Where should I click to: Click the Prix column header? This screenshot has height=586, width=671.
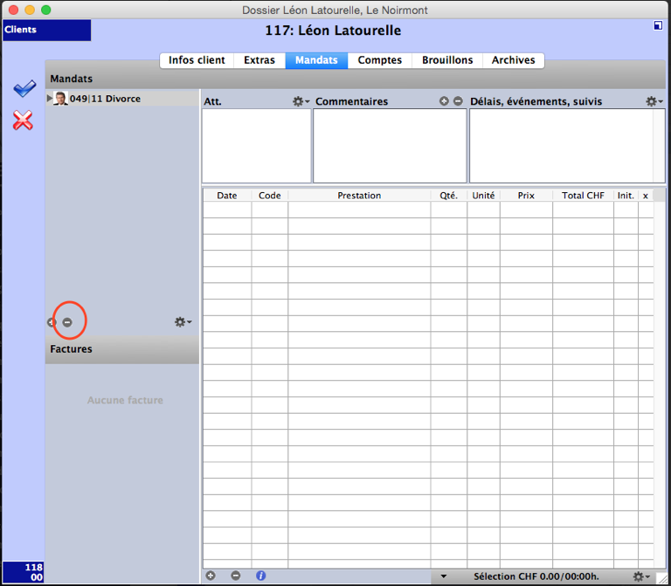point(526,196)
